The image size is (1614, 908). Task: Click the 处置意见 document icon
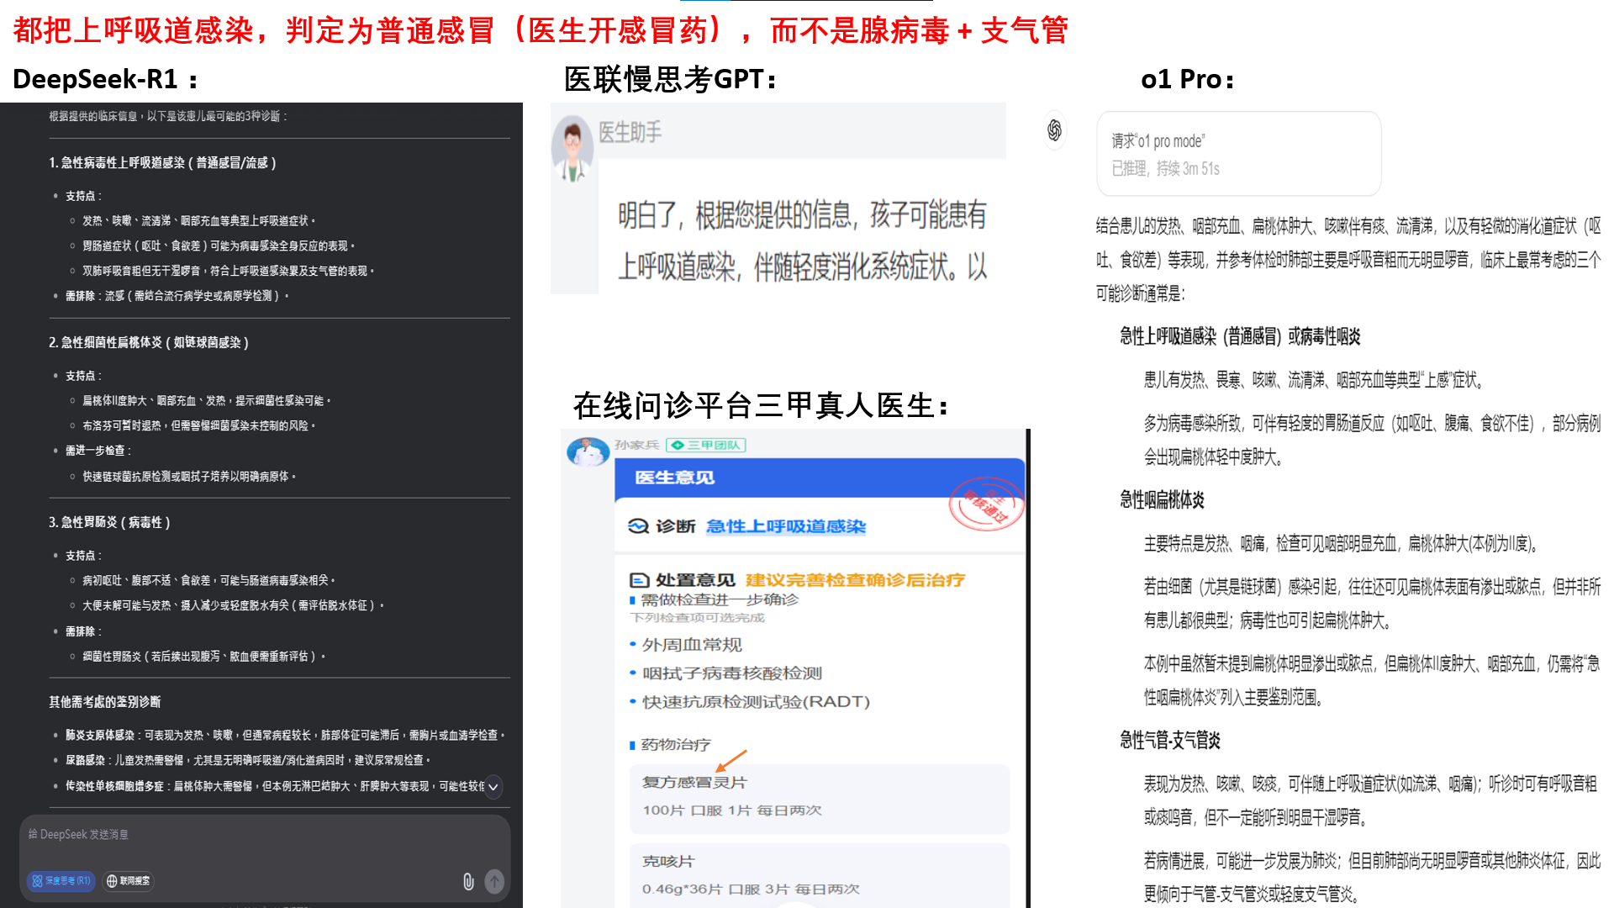pyautogui.click(x=639, y=580)
